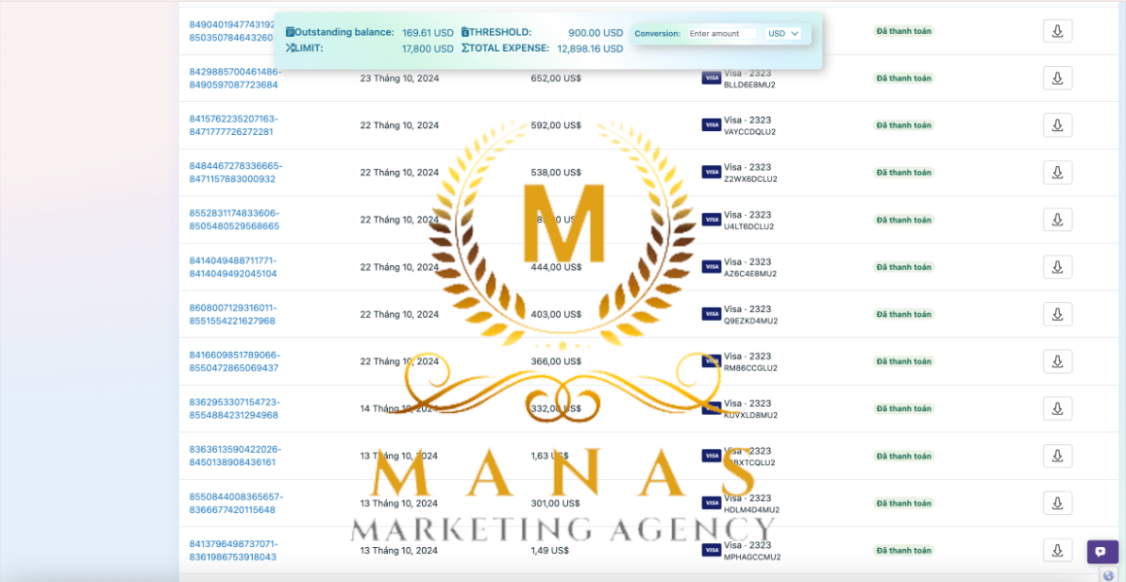The height and width of the screenshot is (582, 1126).
Task: Open the purple chat support widget
Action: tap(1103, 552)
